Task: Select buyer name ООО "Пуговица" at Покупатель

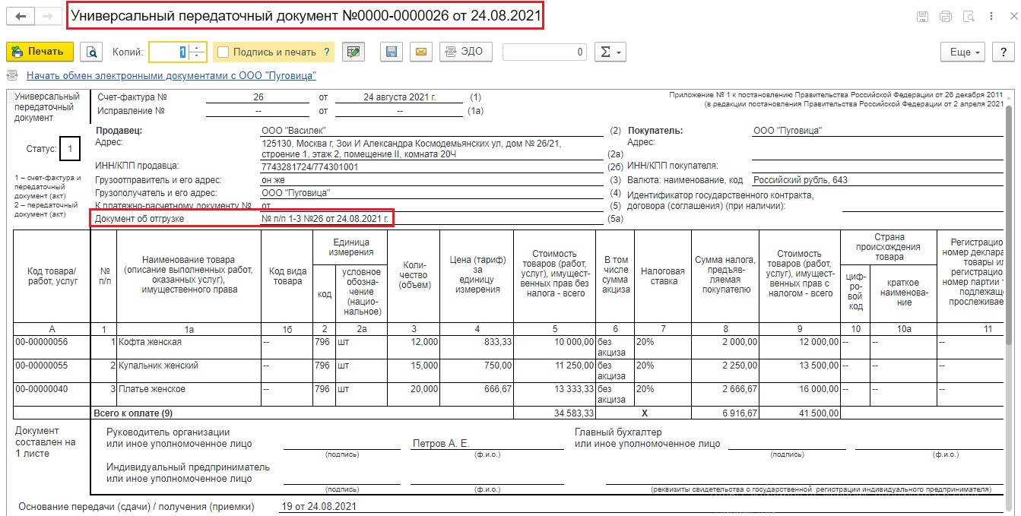Action: (788, 131)
